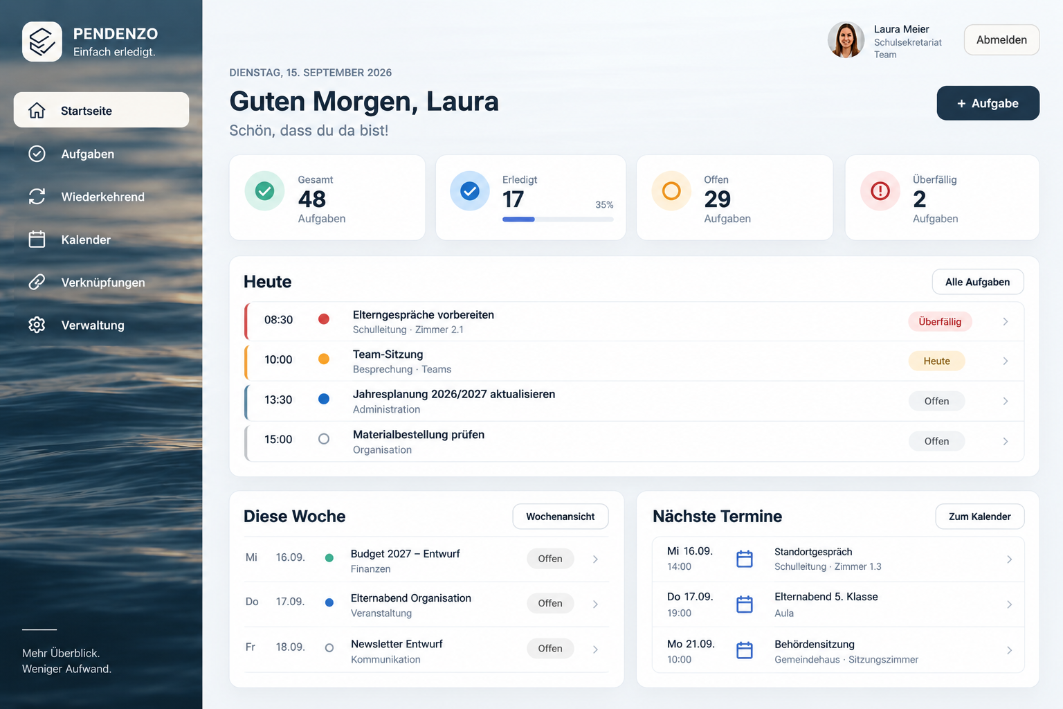This screenshot has height=709, width=1063.
Task: Click the Erledigt 35% progress bar
Action: pos(558,219)
